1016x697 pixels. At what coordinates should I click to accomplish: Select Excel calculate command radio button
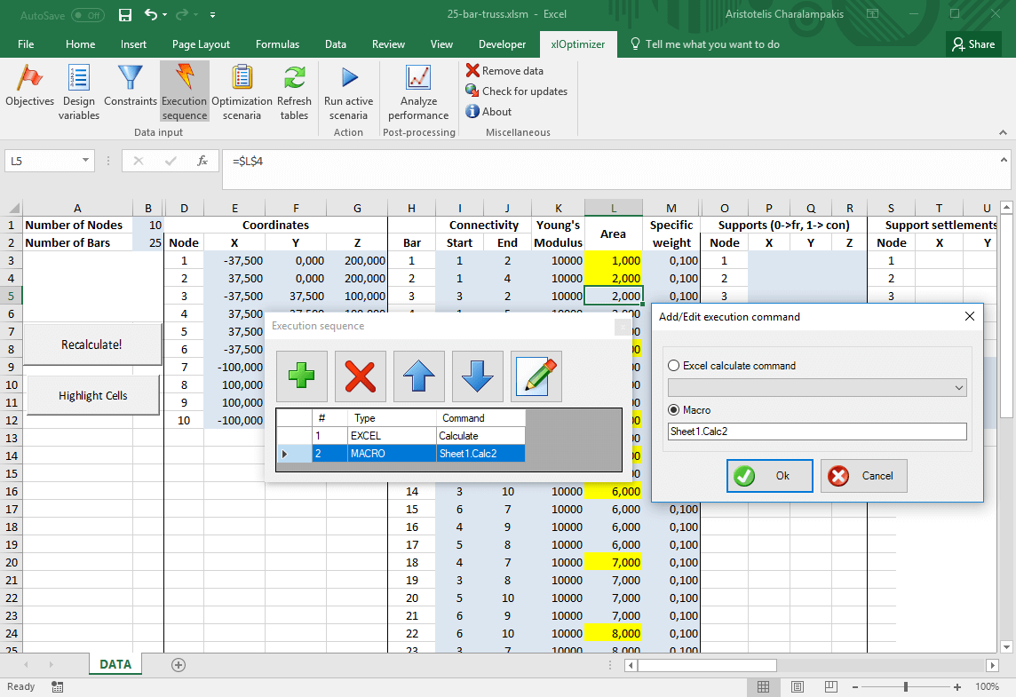[674, 366]
